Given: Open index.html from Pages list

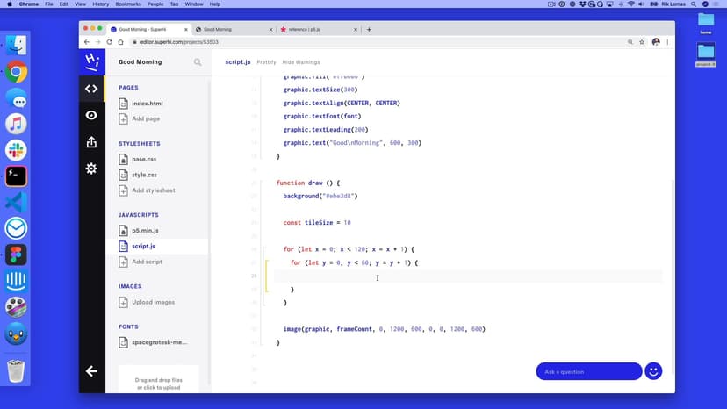Looking at the screenshot, I should (x=147, y=104).
